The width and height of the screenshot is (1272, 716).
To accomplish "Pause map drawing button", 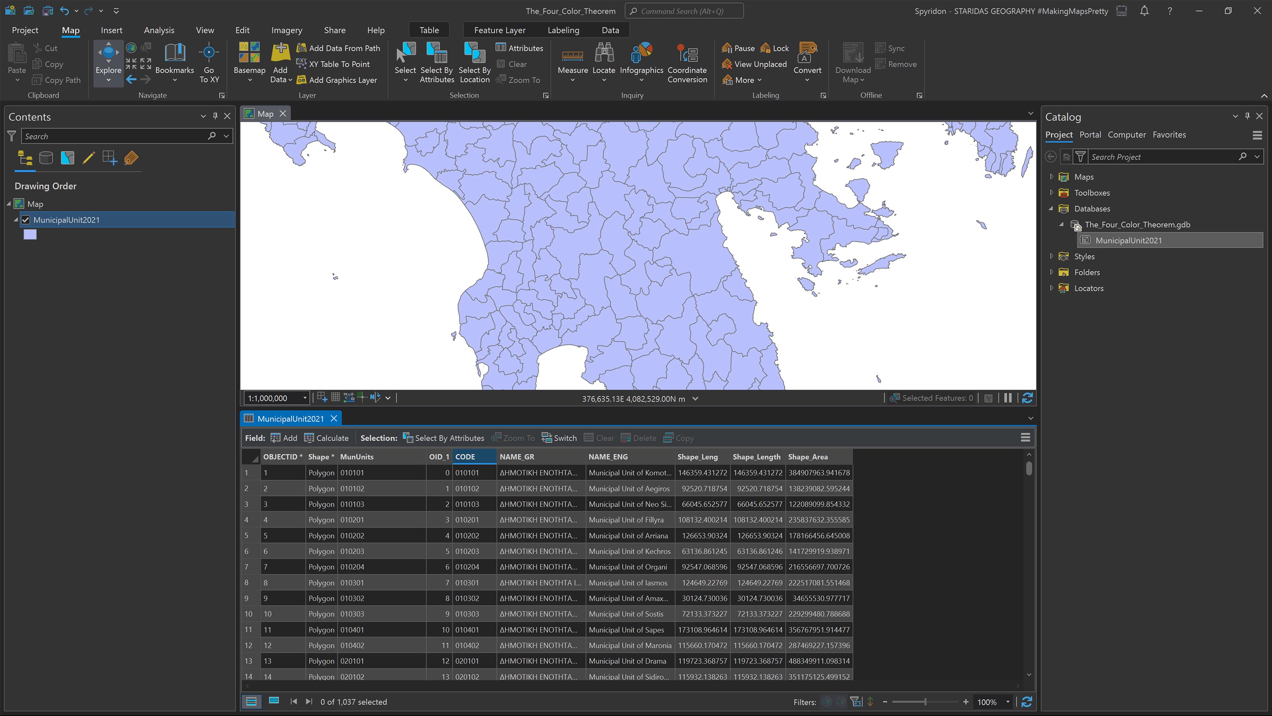I will pyautogui.click(x=1007, y=398).
